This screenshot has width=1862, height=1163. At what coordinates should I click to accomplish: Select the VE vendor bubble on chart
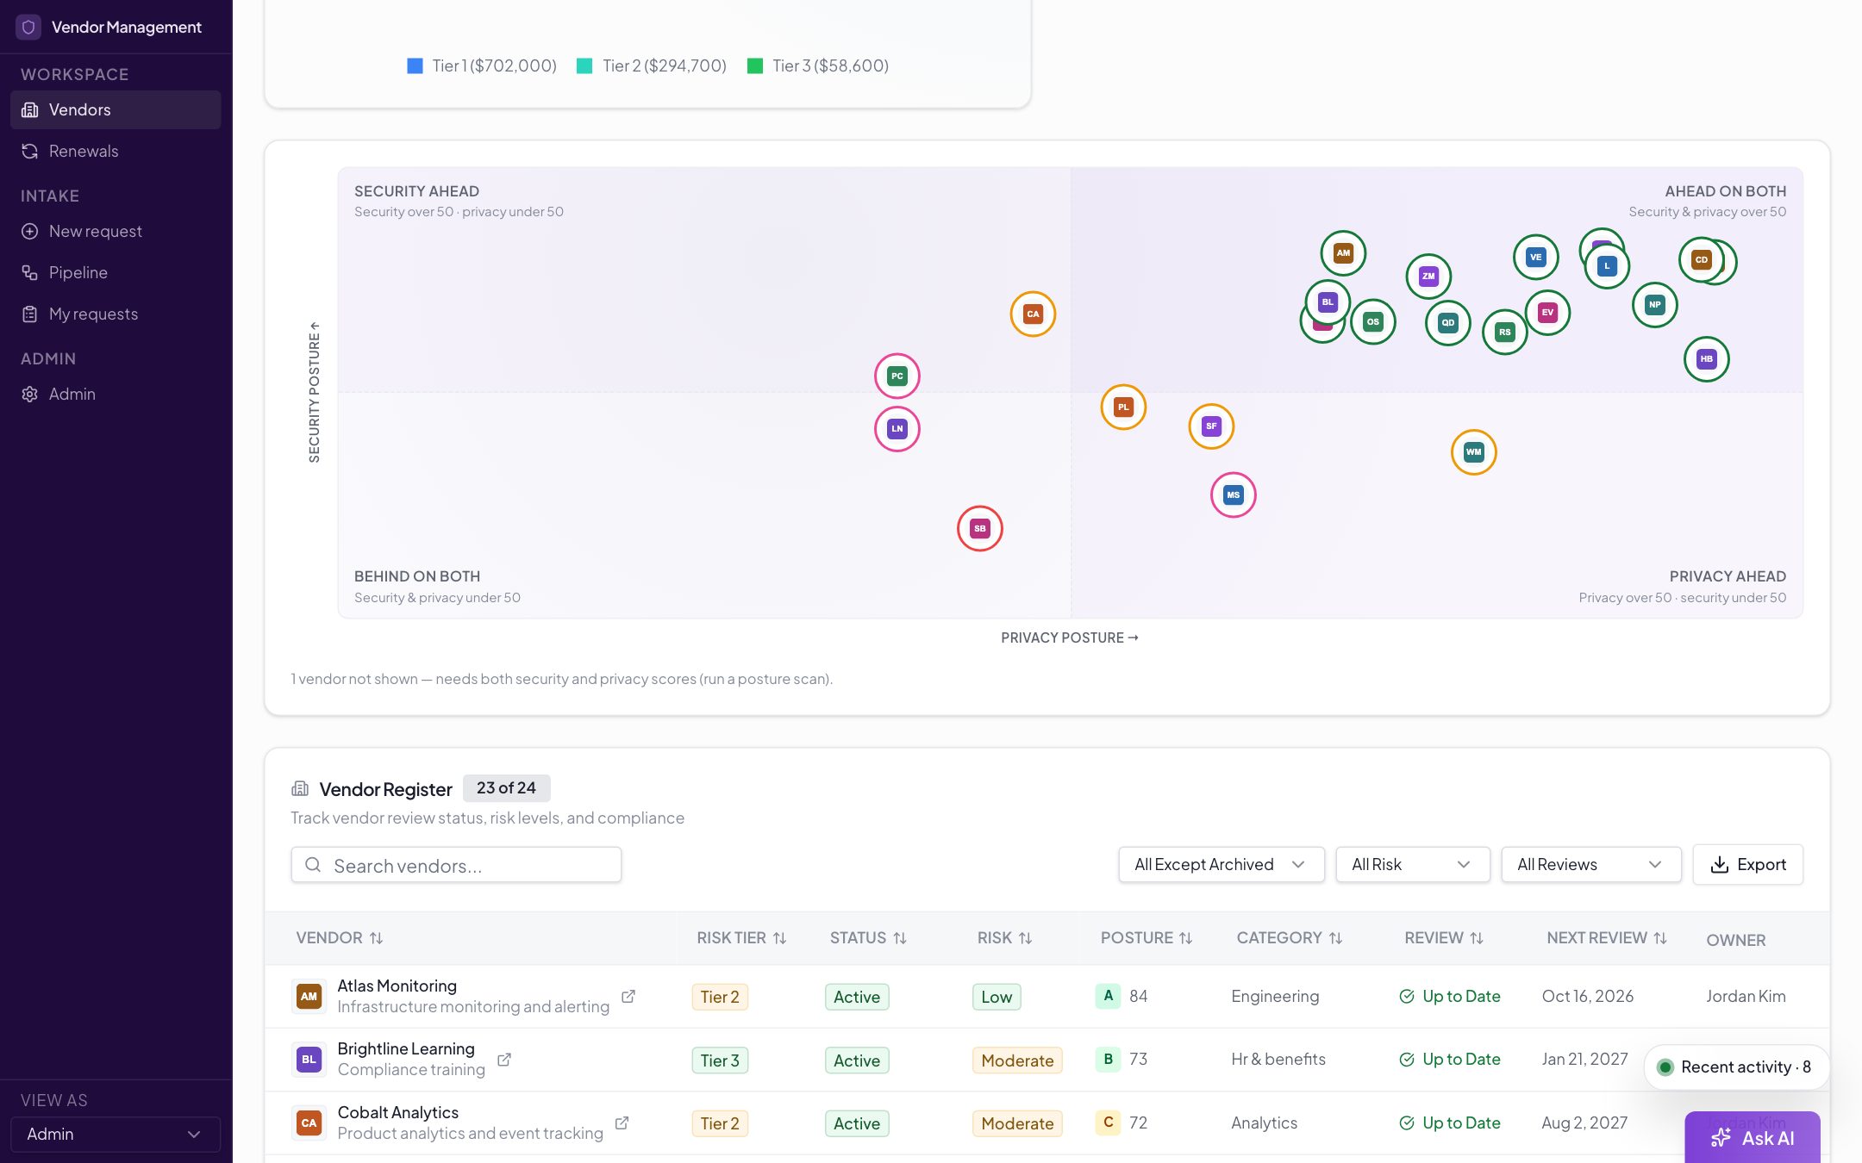coord(1536,258)
